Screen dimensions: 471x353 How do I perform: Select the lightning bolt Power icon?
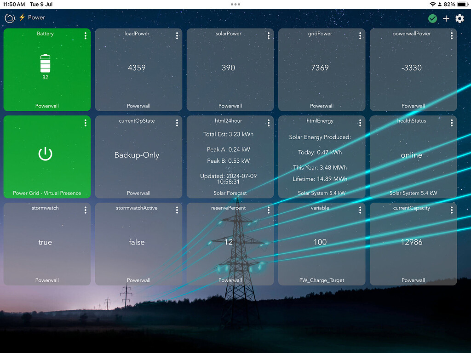(22, 18)
